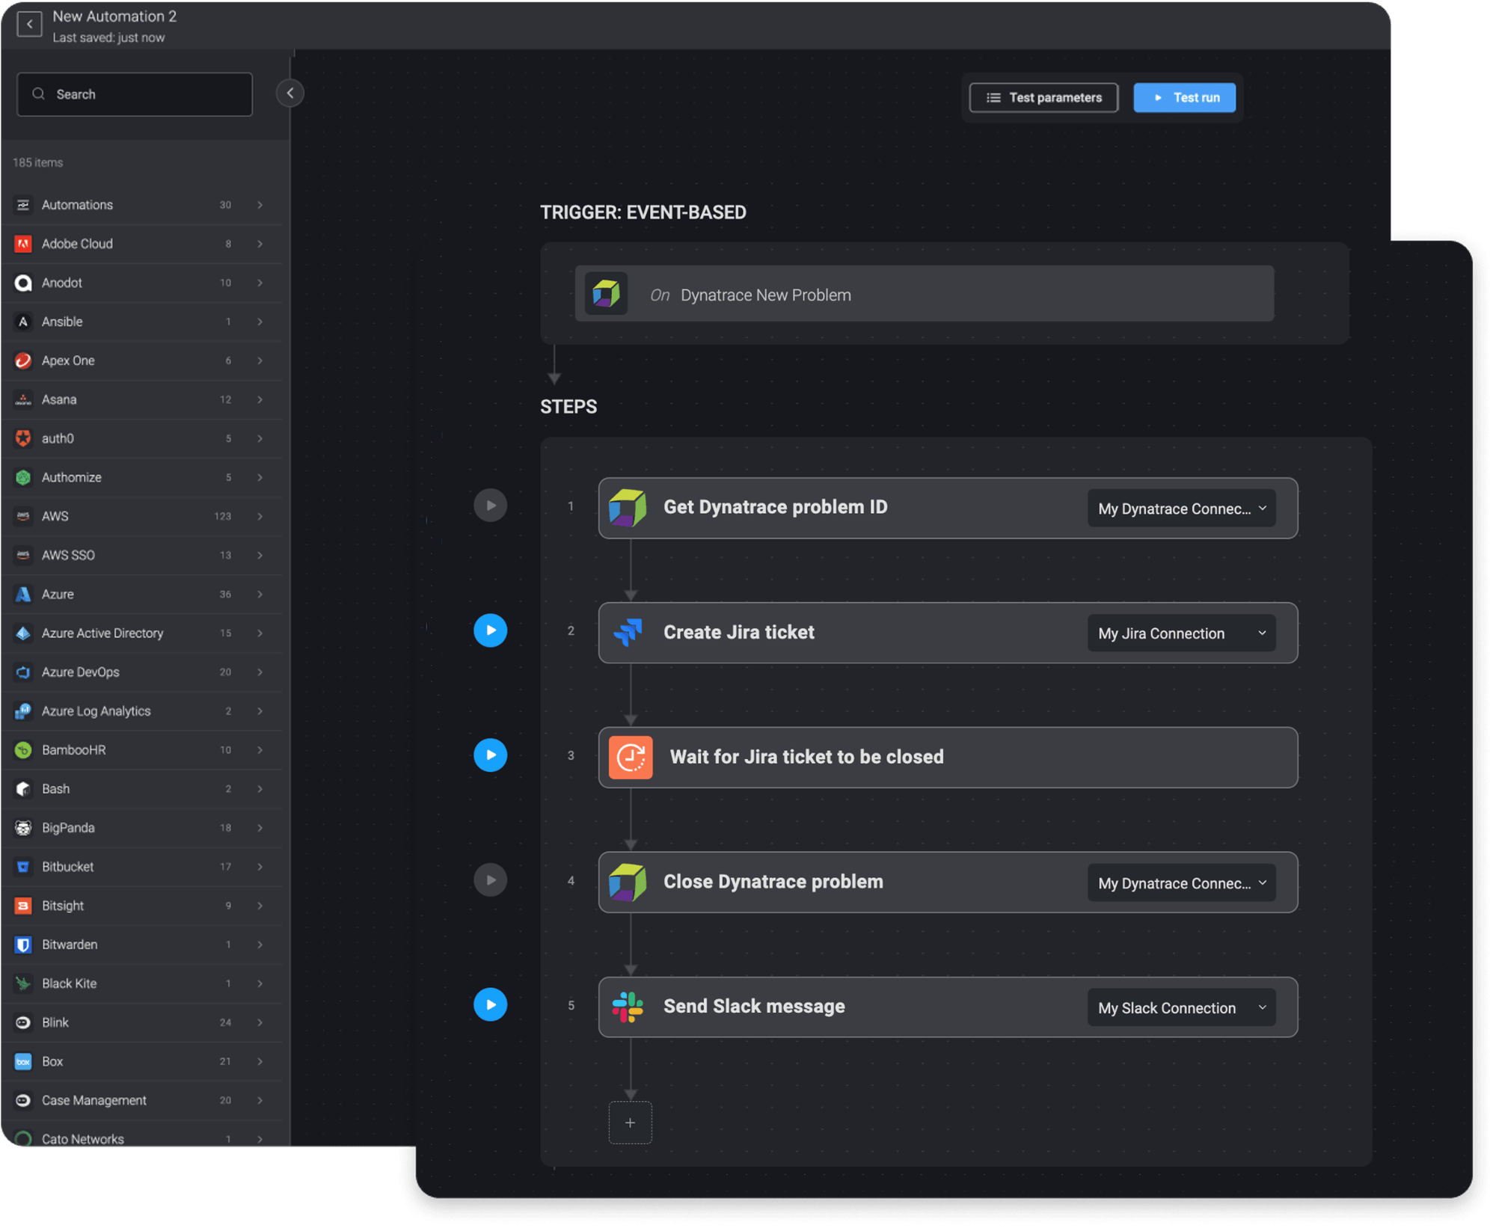Image resolution: width=1496 pixels, height=1228 pixels.
Task: Open the Box category
Action: pyautogui.click(x=142, y=1062)
